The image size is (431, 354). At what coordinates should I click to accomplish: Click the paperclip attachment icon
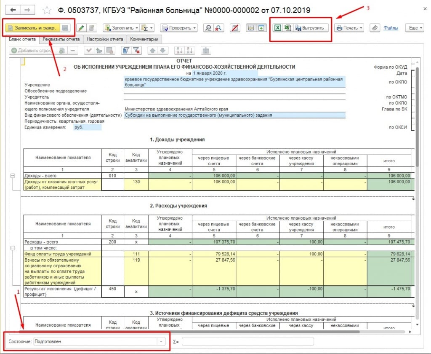point(374,28)
